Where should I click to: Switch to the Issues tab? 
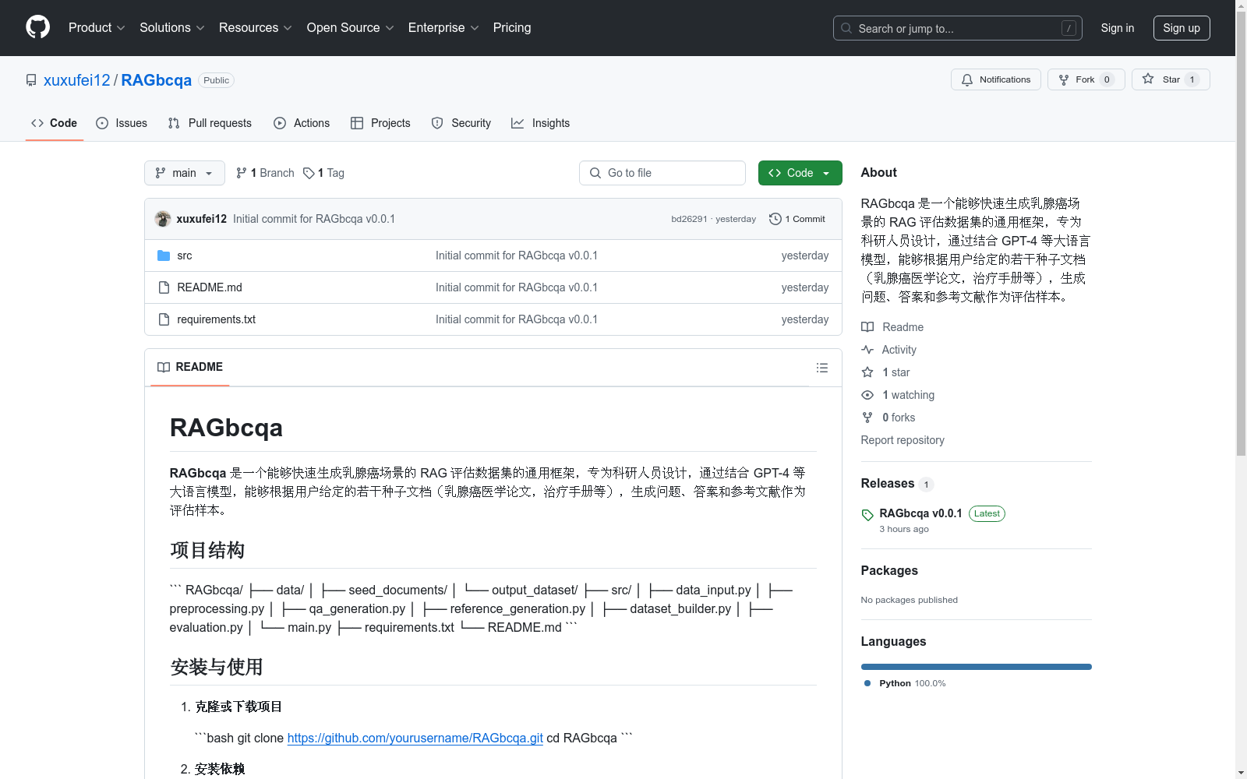coord(122,123)
